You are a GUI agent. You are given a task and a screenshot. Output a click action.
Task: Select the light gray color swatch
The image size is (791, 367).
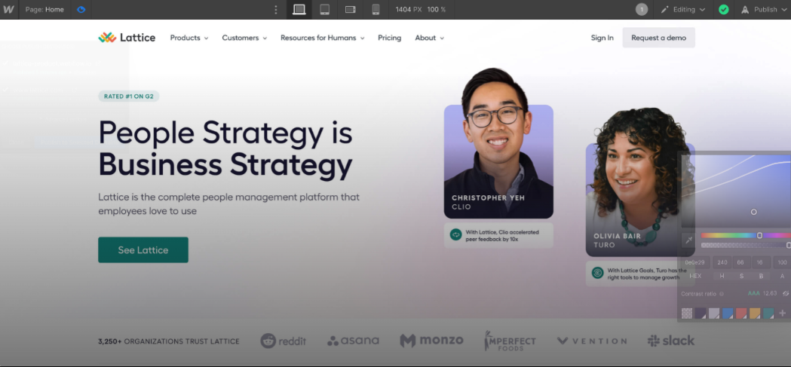click(714, 313)
